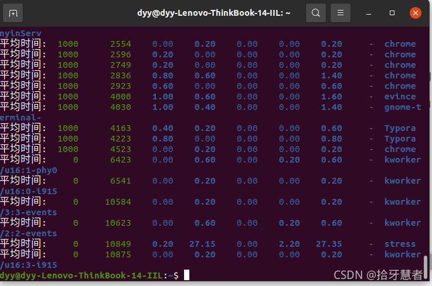Click the 1.60 value in evince row

[x=332, y=97]
